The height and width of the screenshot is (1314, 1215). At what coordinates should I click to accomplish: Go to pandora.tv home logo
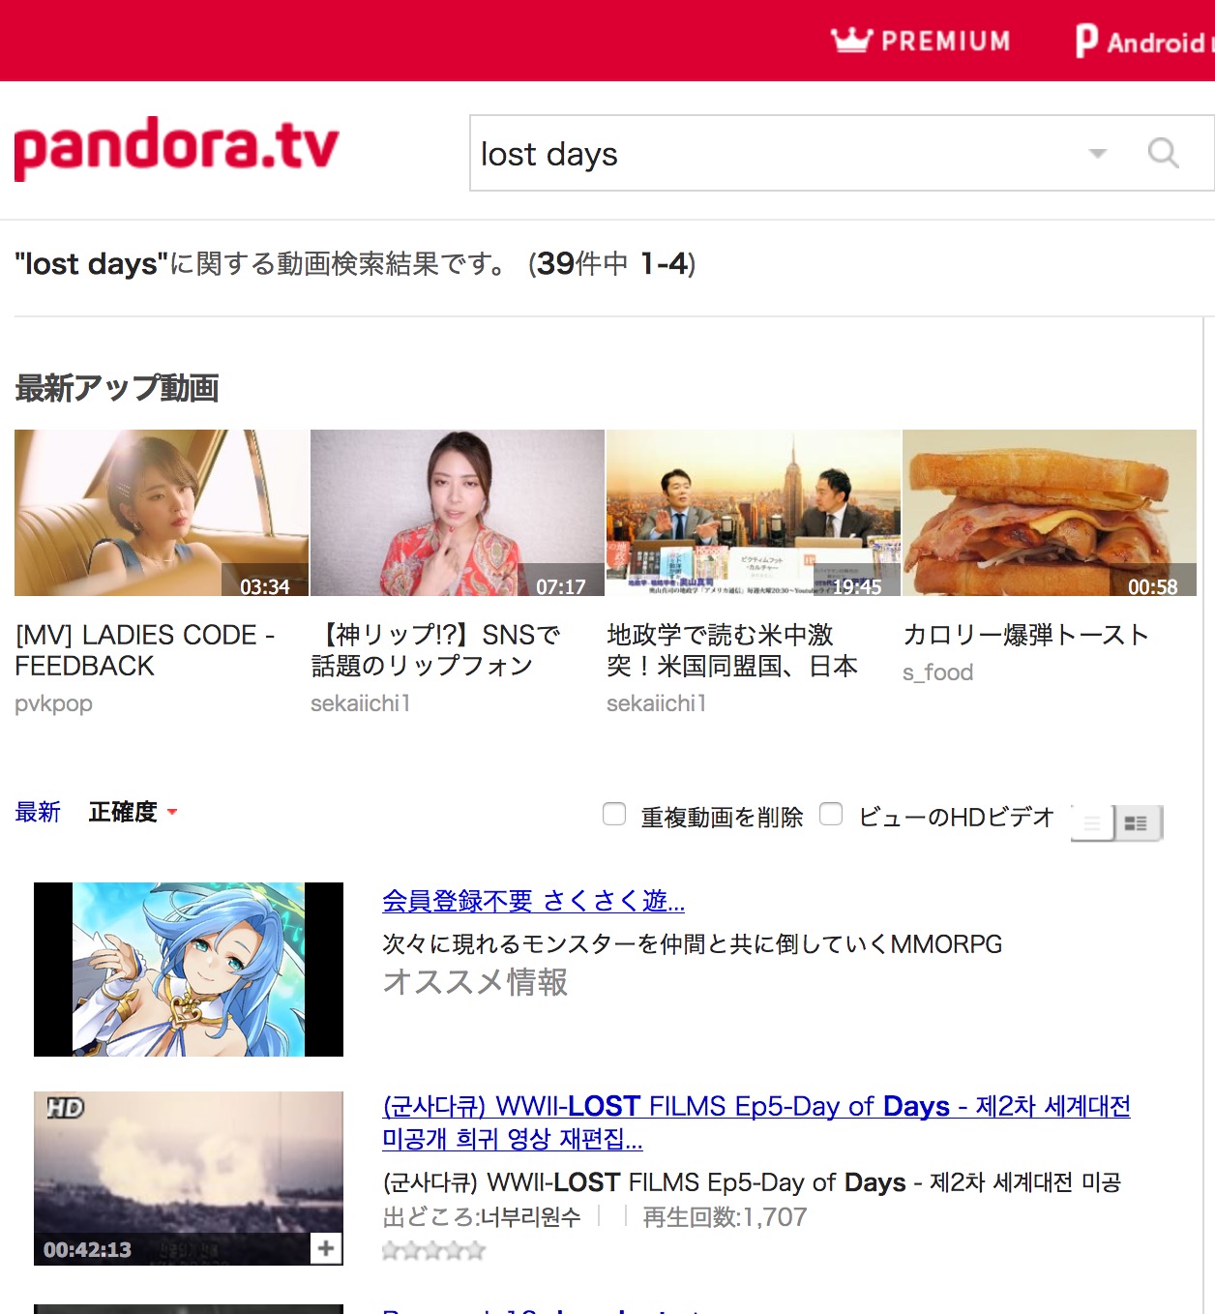177,148
